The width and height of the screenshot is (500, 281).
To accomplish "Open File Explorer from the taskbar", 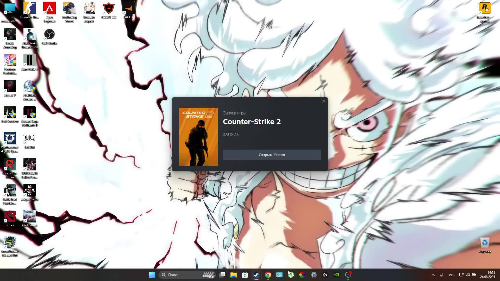I will point(233,275).
